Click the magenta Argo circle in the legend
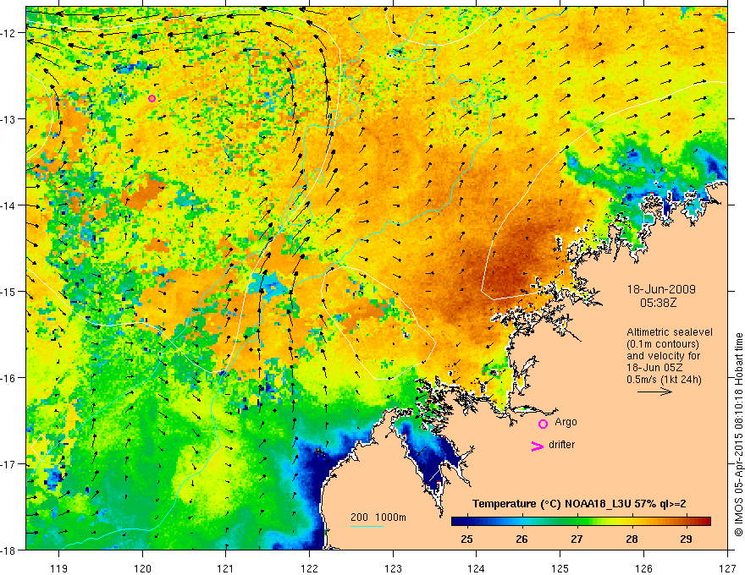 543,424
